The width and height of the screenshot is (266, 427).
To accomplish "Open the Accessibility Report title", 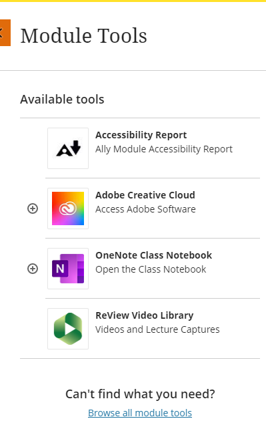I will (x=141, y=135).
